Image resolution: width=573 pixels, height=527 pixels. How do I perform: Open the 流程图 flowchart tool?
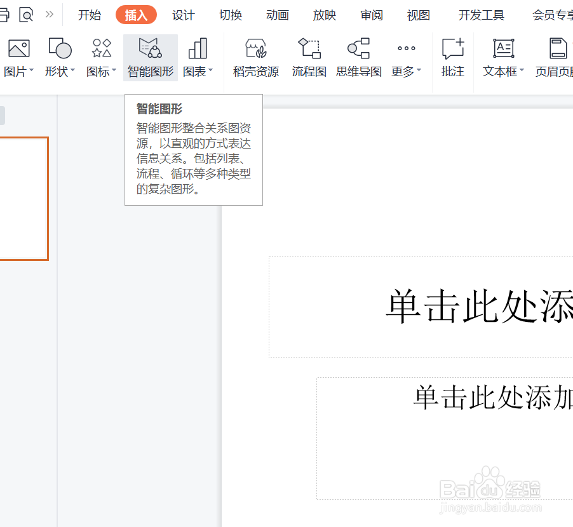[x=309, y=57]
